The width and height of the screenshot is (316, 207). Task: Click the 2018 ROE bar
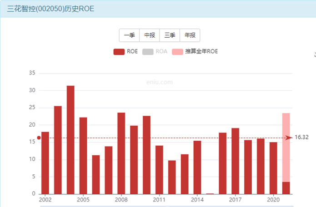(x=248, y=167)
